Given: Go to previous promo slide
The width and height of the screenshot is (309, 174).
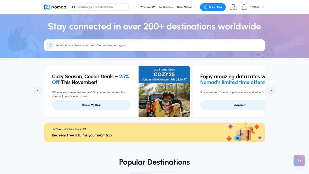Looking at the screenshot, I should (38, 90).
